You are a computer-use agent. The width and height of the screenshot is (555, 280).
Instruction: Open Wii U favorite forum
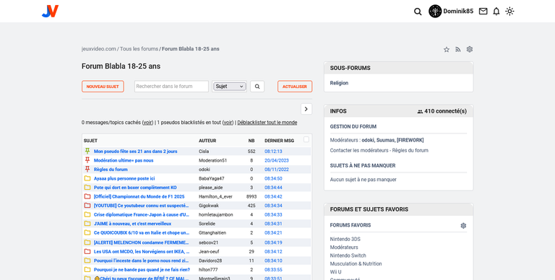coord(336,272)
